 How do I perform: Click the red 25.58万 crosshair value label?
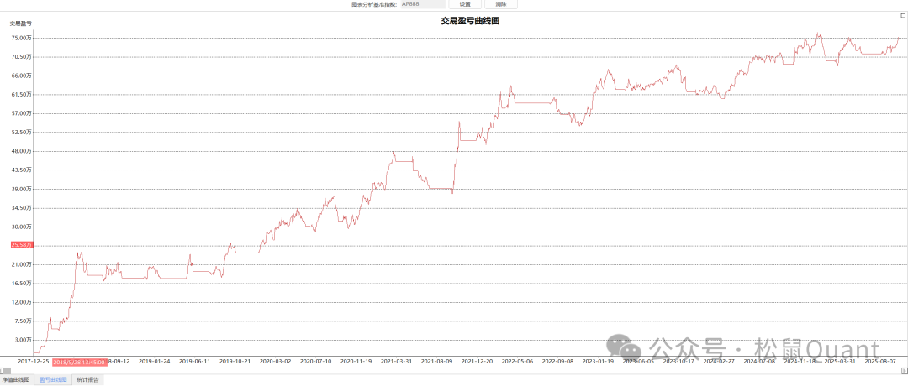22,245
